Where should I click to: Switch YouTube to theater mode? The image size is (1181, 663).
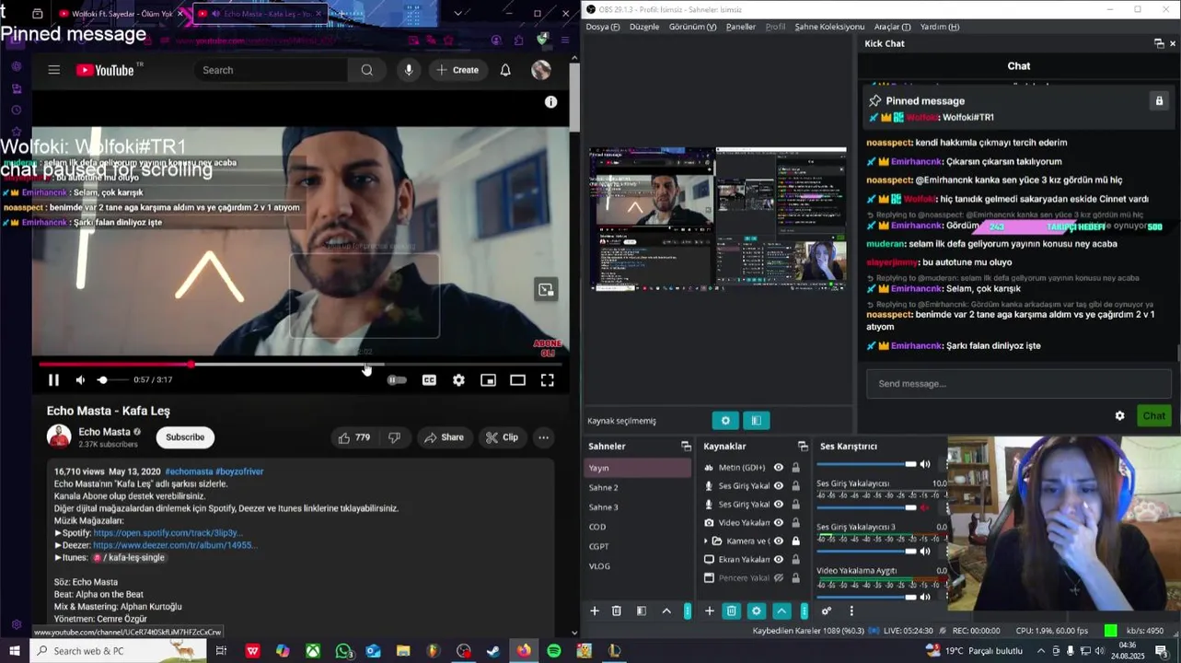coord(517,380)
